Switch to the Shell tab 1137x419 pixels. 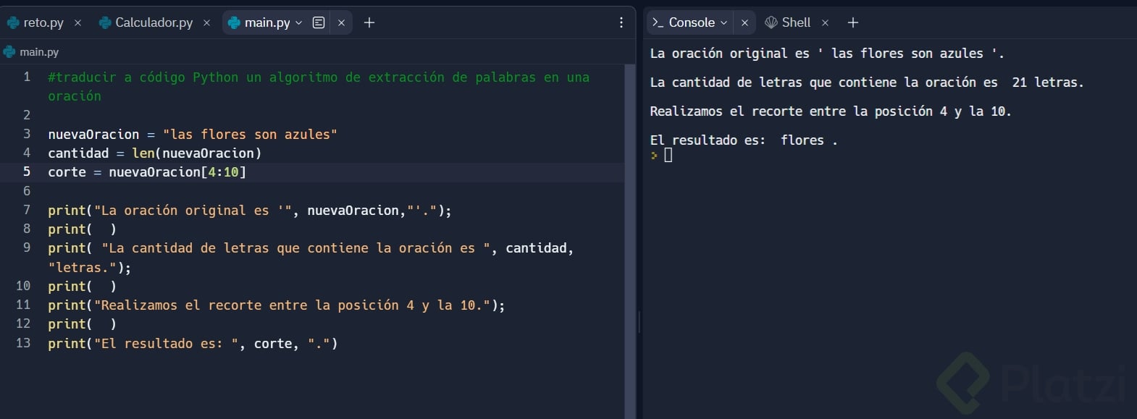coord(796,22)
